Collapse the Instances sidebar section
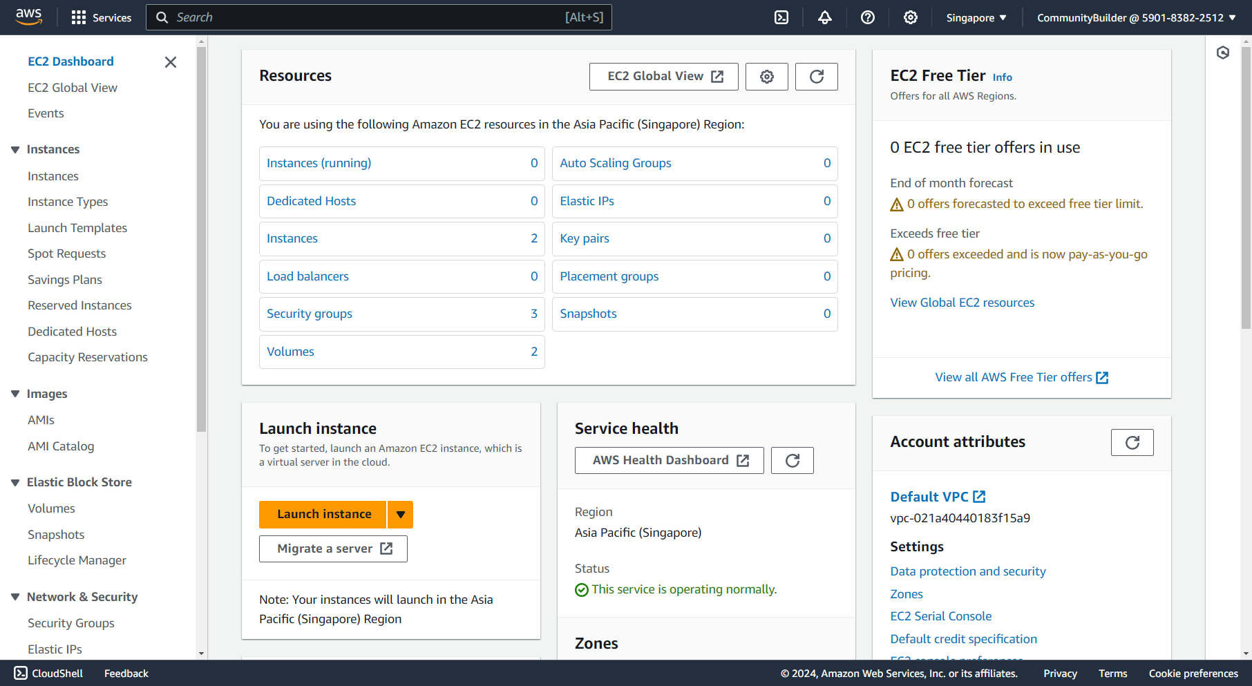 [x=15, y=150]
